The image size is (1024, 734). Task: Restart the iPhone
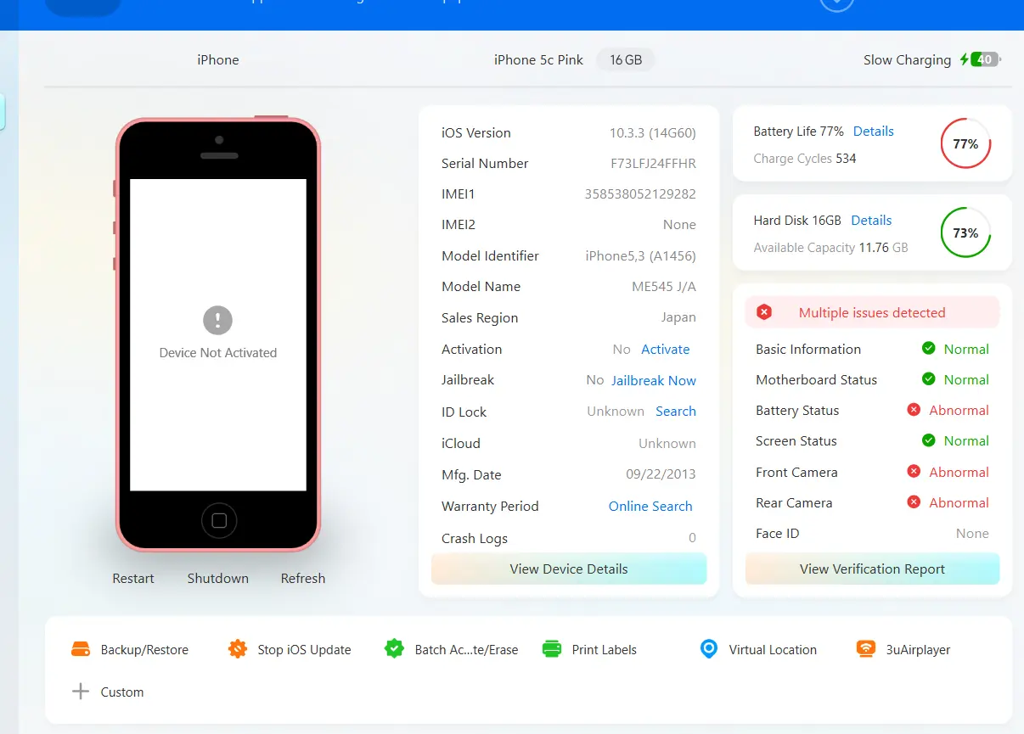133,579
